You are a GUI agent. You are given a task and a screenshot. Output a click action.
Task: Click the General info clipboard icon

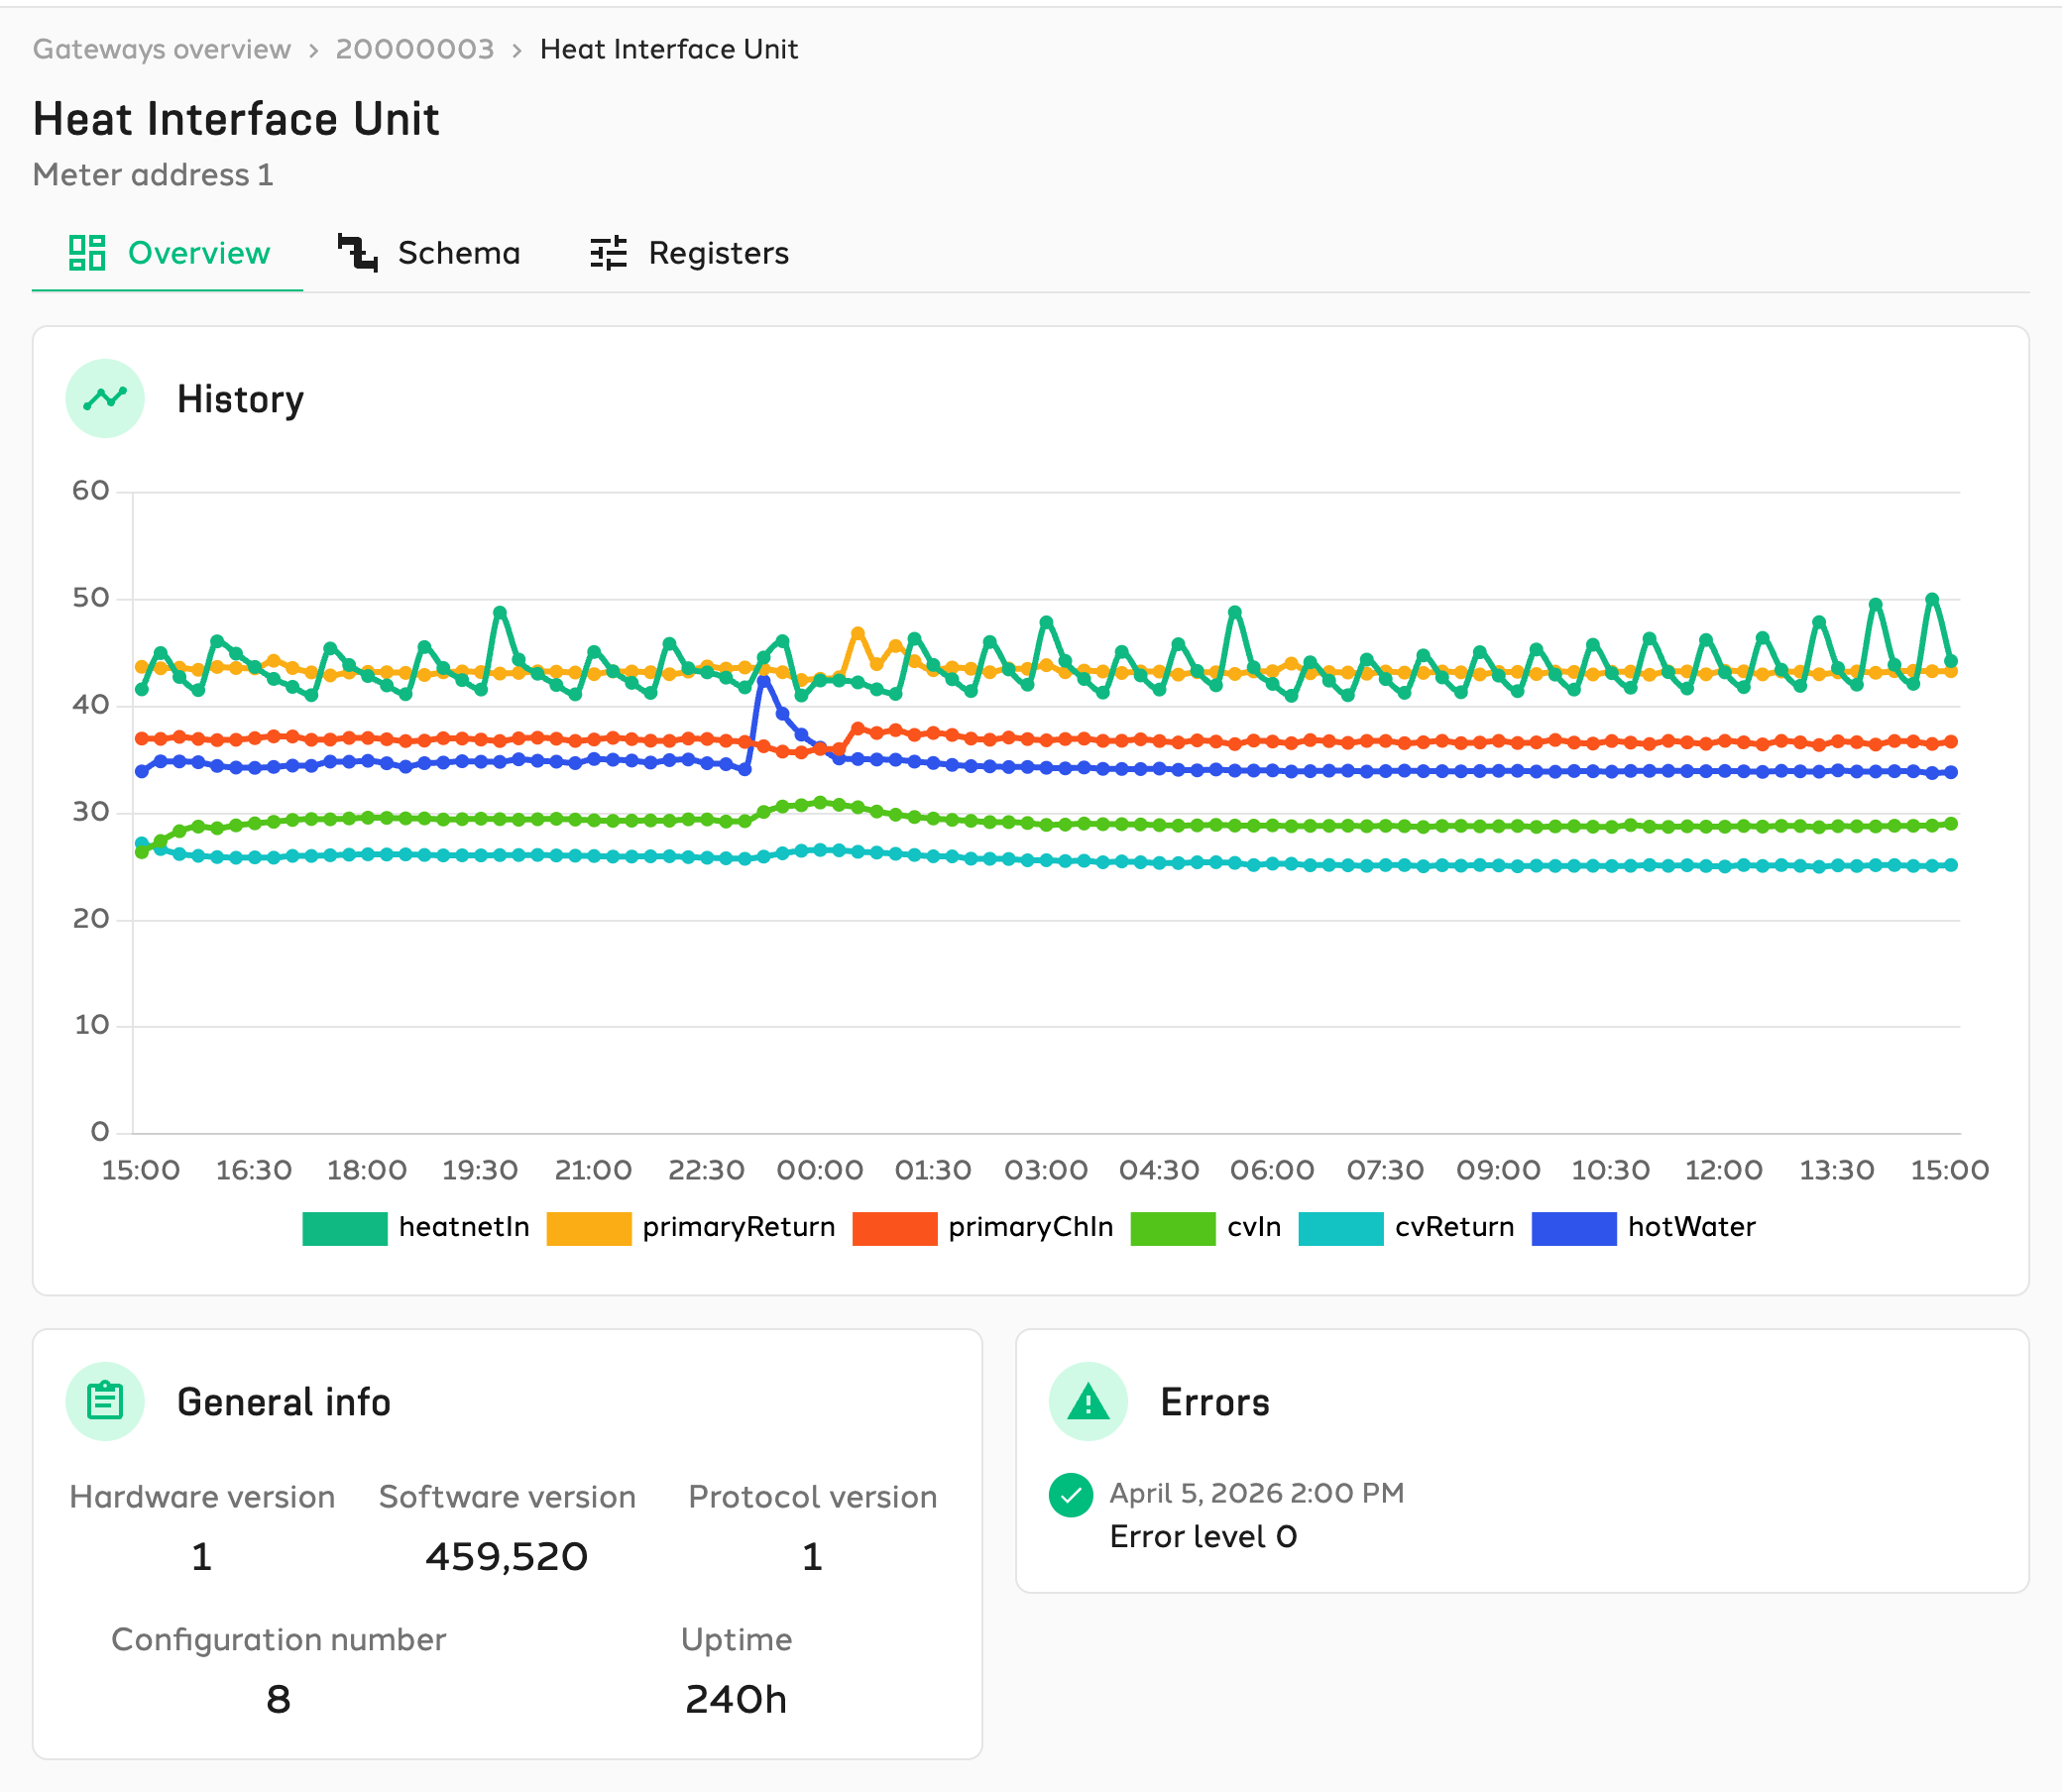[105, 1401]
